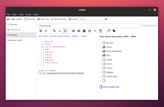Uncheck the Venus checkbox in preview
The width and height of the screenshot is (164, 107).
[x=104, y=47]
